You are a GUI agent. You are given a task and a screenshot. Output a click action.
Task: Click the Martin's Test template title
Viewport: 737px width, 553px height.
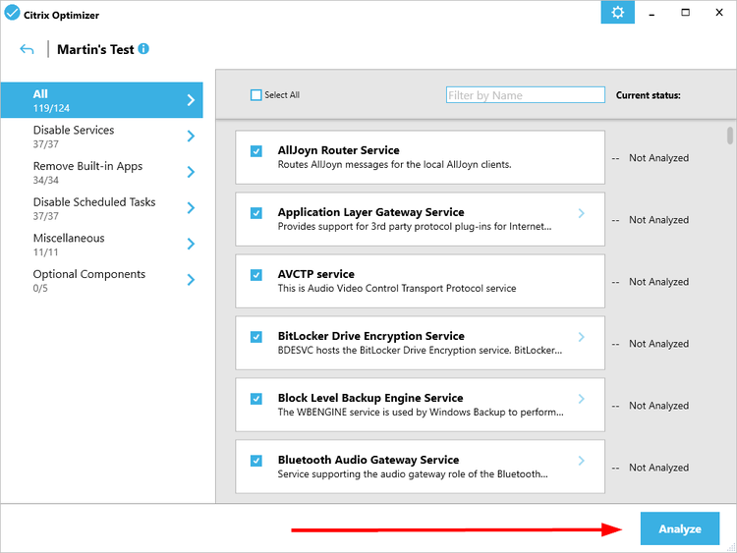(95, 49)
